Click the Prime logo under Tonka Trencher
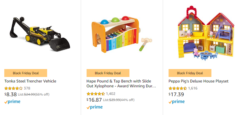Screen dimensions: 242x115 (12, 102)
